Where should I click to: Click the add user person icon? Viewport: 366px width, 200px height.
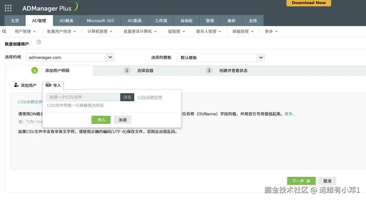tap(17, 85)
